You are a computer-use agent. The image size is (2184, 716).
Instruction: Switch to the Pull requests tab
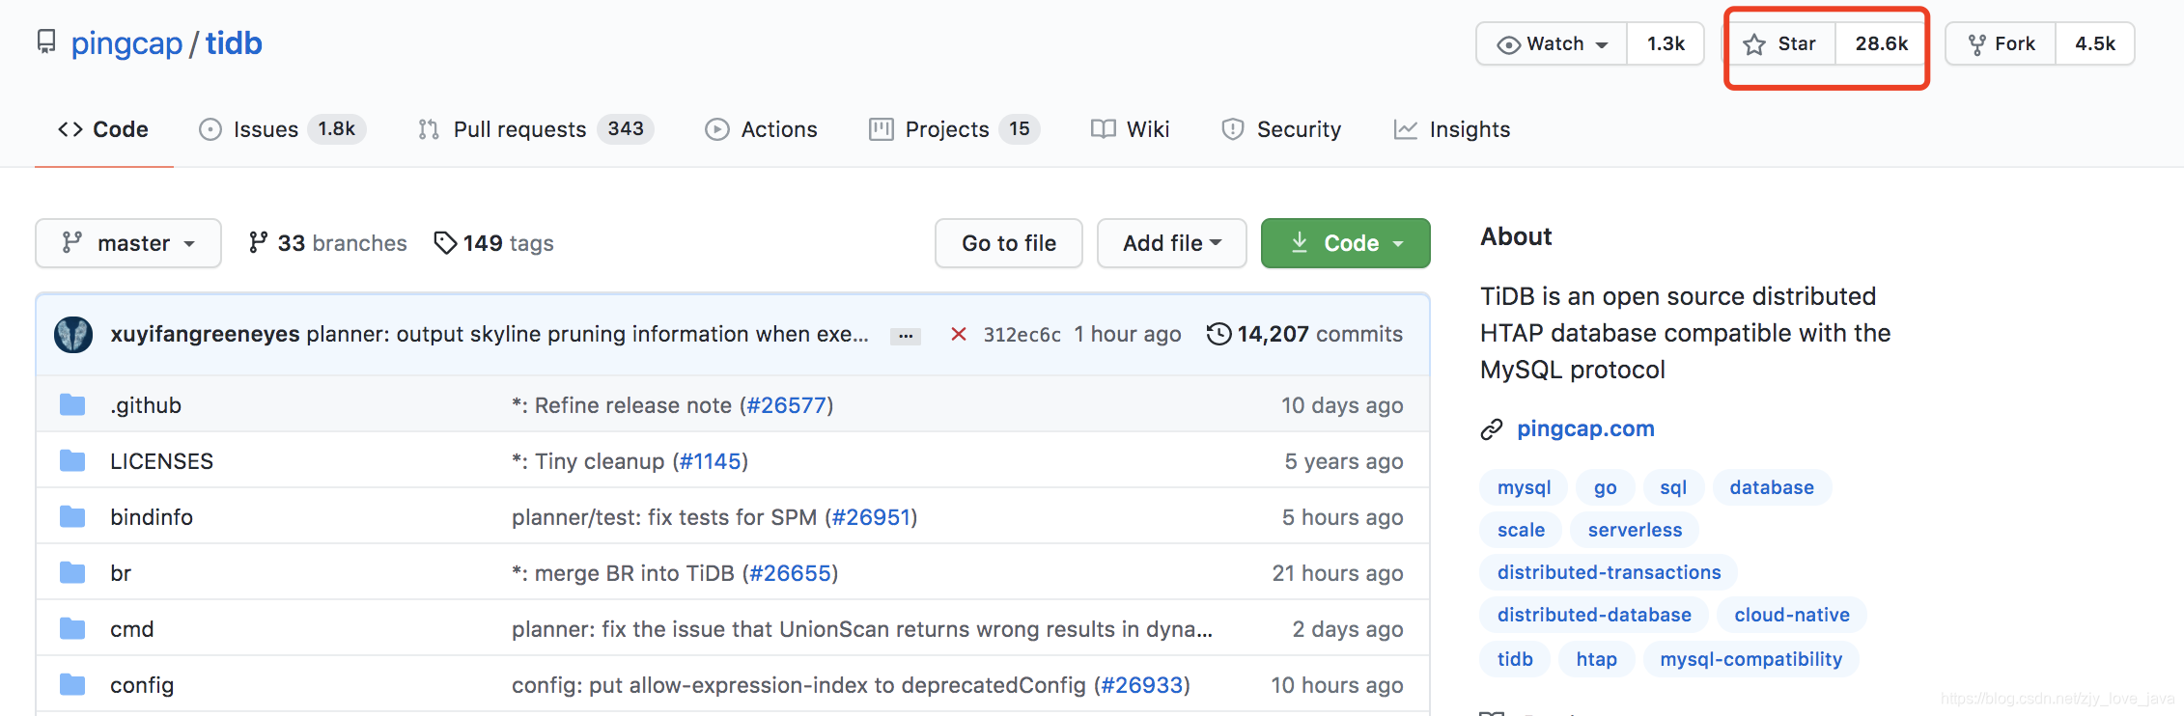point(536,129)
